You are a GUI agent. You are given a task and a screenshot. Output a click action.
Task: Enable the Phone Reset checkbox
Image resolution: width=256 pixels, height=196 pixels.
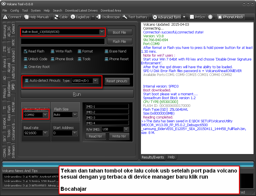click(x=107, y=59)
